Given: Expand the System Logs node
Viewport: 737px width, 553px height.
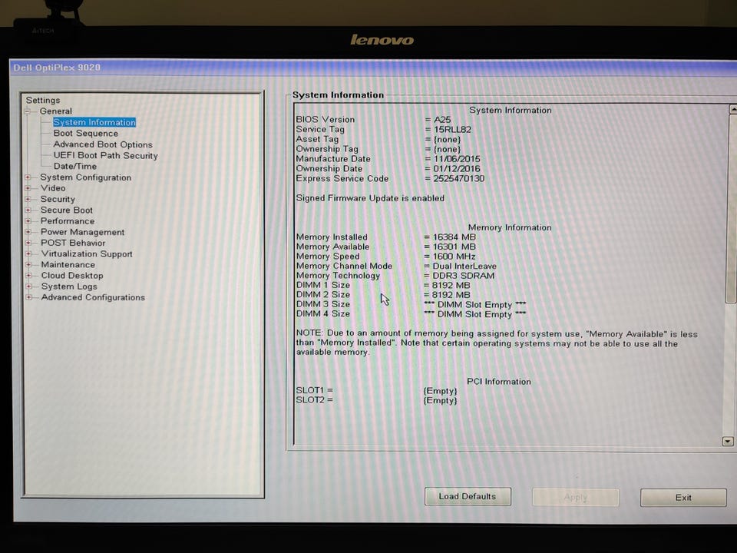Looking at the screenshot, I should click(x=28, y=286).
